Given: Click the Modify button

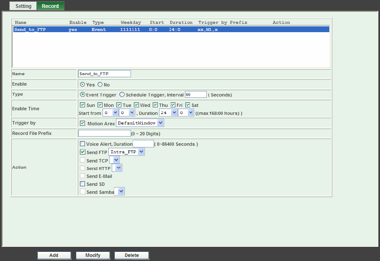Looking at the screenshot, I should click(93, 255).
